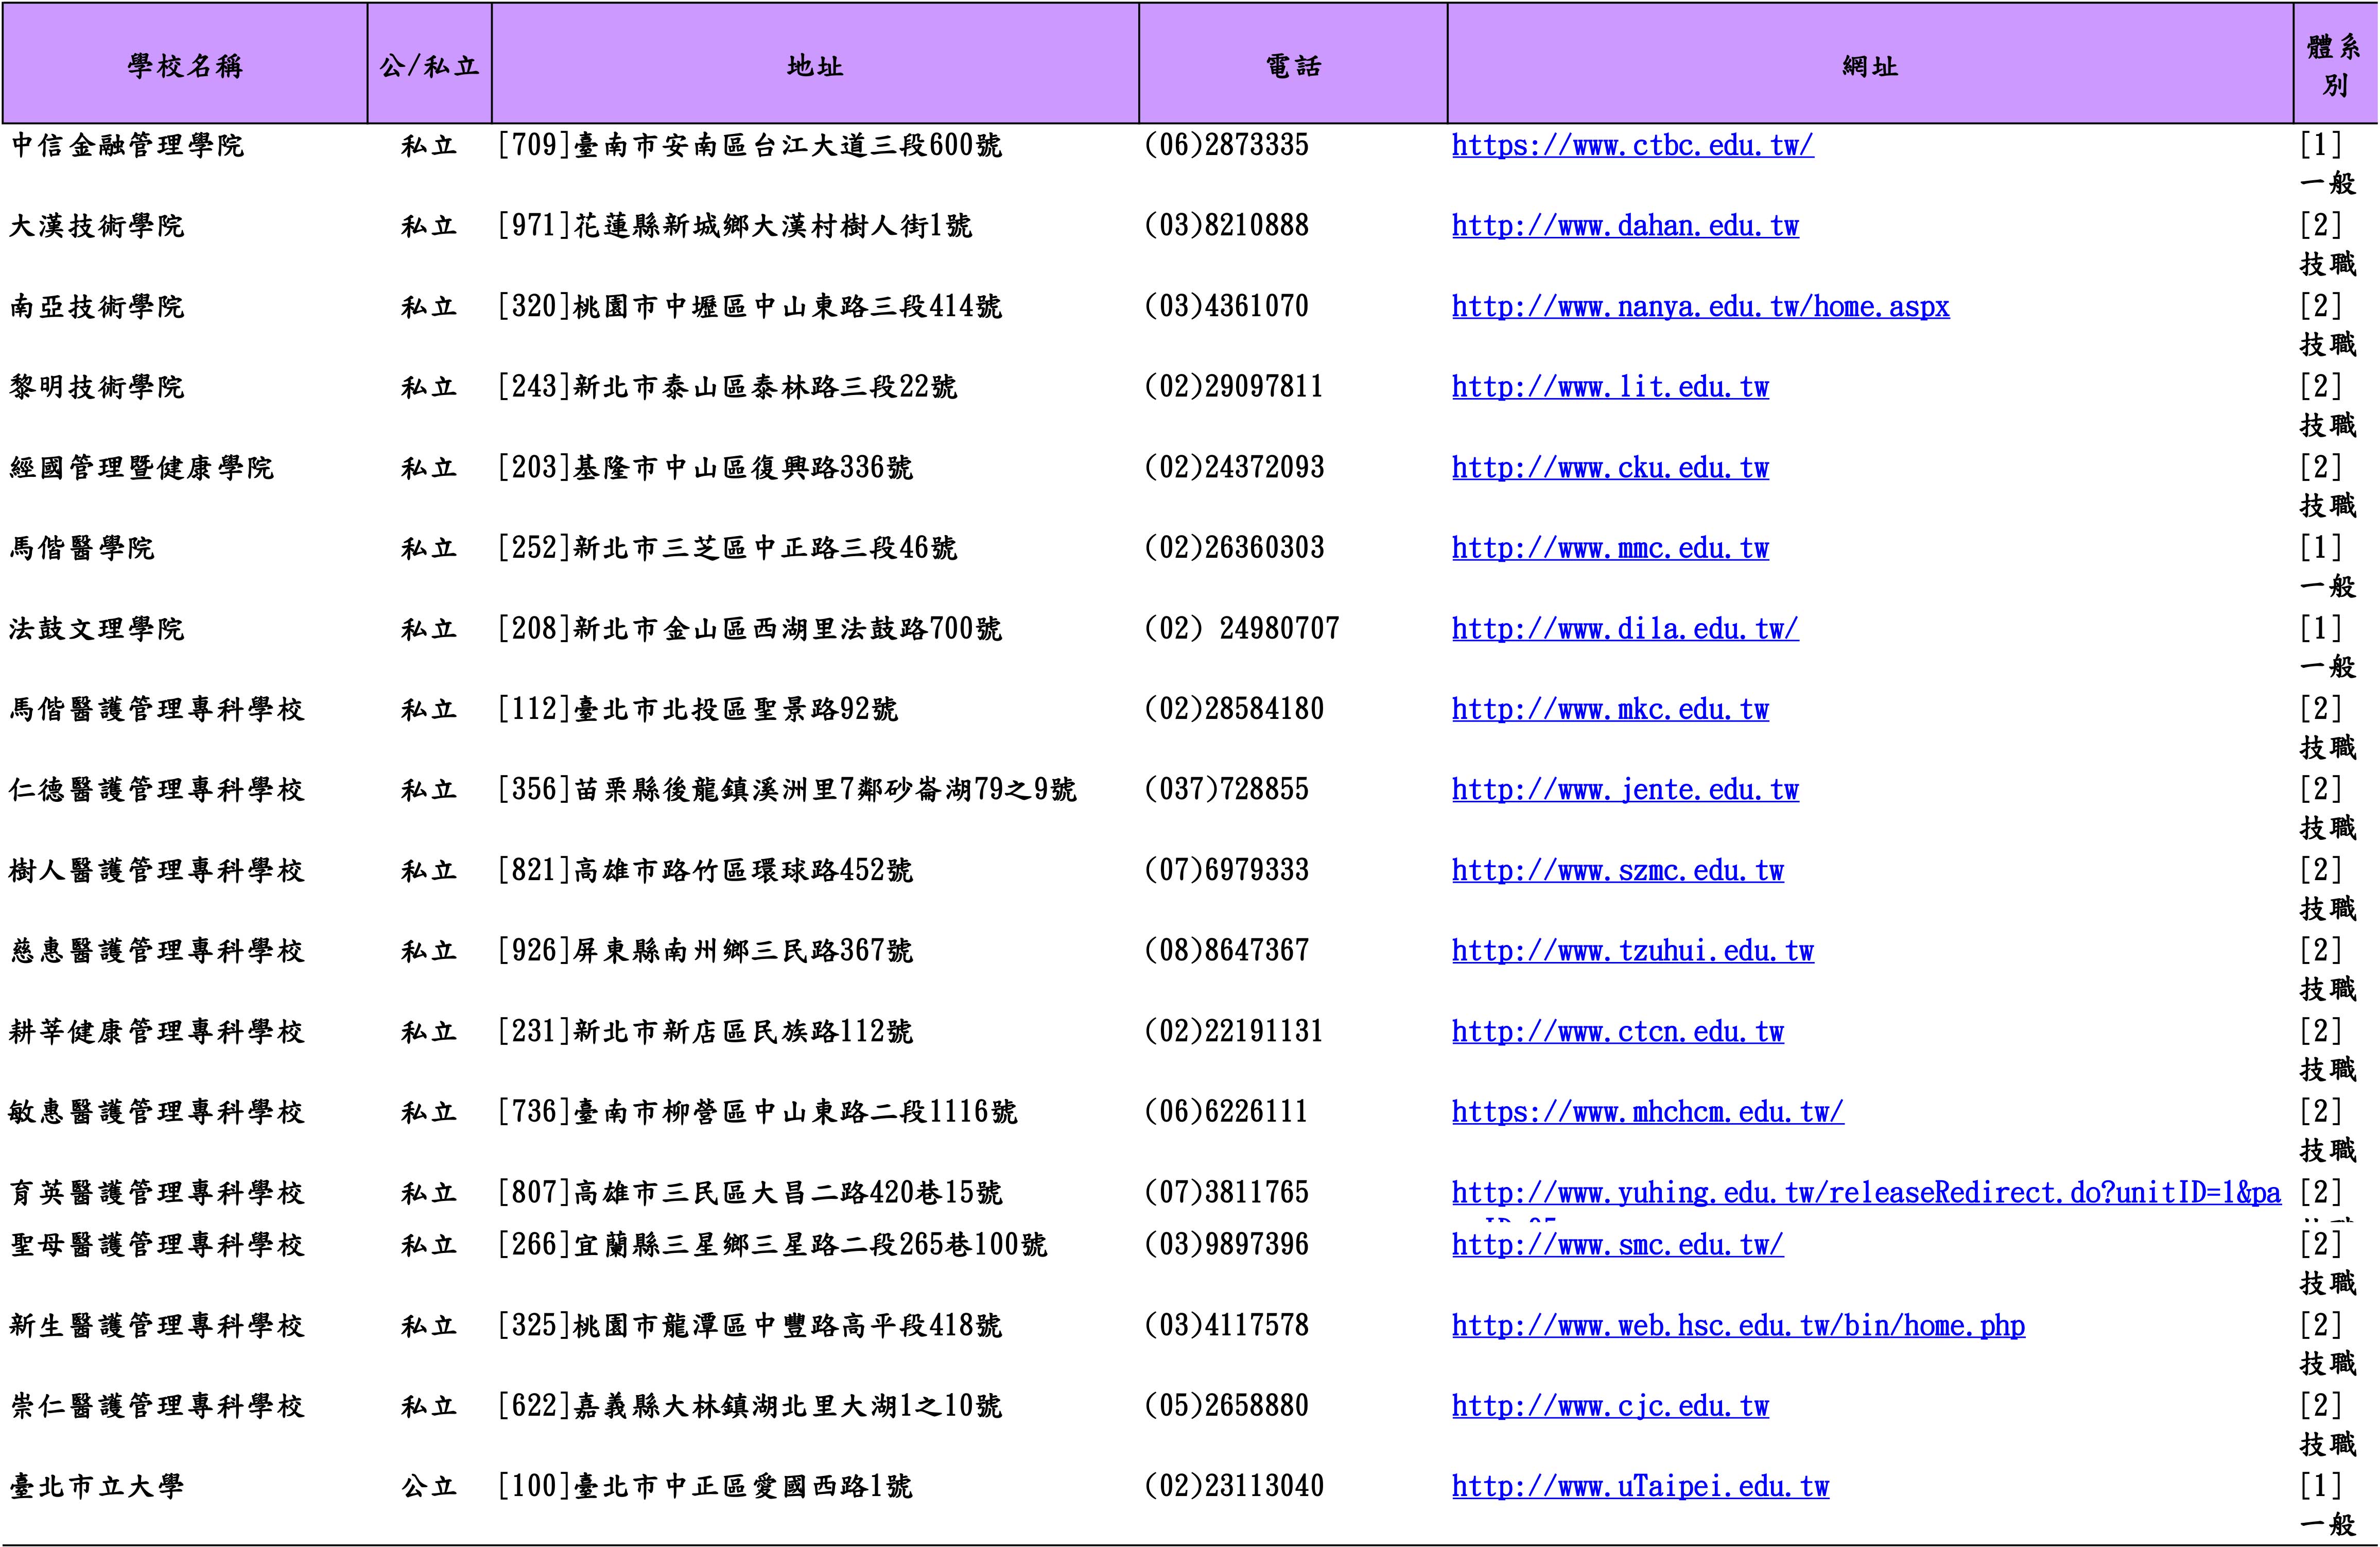Click the 網址 column header cell
This screenshot has height=1547, width=2380.
1869,66
